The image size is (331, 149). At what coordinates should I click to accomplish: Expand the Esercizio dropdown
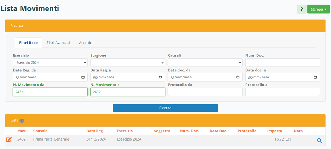coord(50,62)
